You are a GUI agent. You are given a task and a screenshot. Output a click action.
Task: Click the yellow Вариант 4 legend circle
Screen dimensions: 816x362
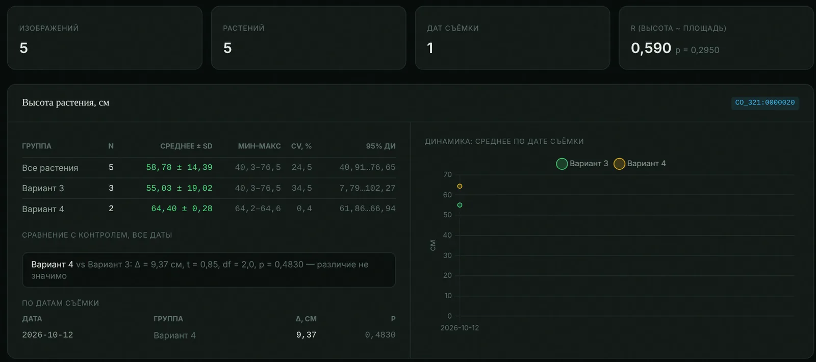pos(619,164)
